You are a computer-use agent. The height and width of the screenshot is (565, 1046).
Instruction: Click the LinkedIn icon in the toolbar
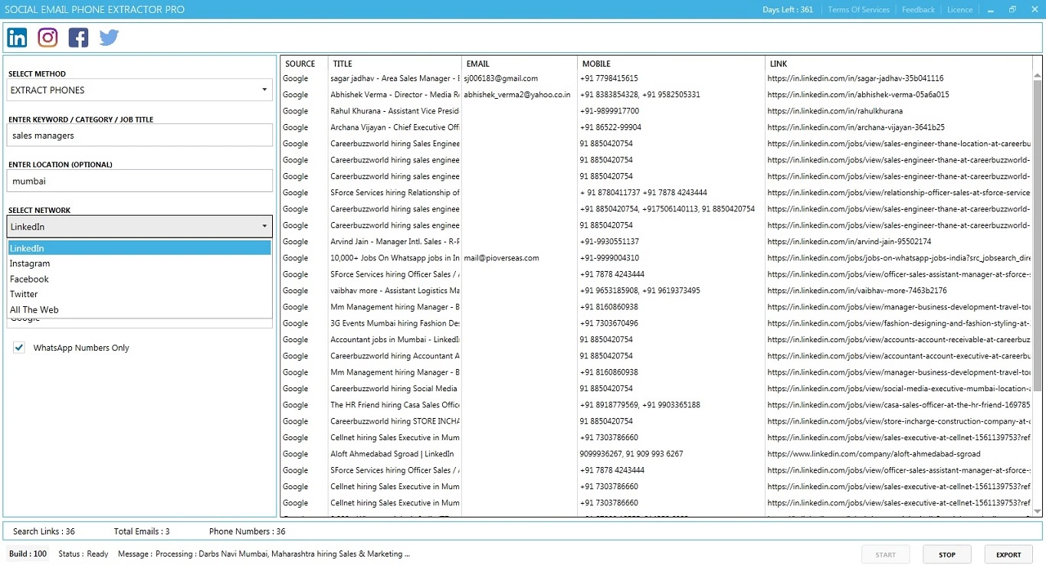coord(17,38)
